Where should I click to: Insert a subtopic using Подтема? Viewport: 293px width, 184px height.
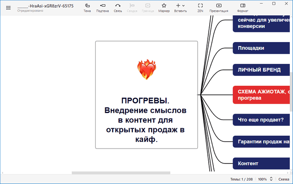click(103, 7)
